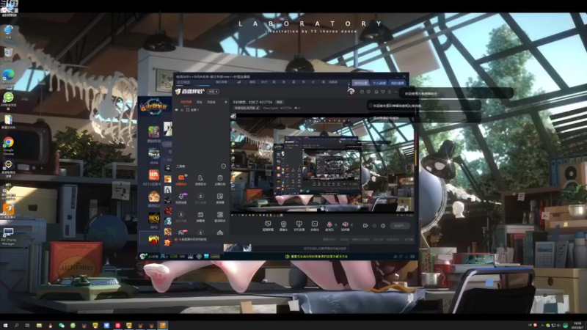The image size is (587, 330).
Task: Select the first scene tab highlighted in orange
Action: 186,102
